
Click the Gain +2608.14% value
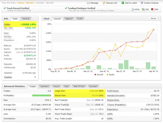(28, 24)
